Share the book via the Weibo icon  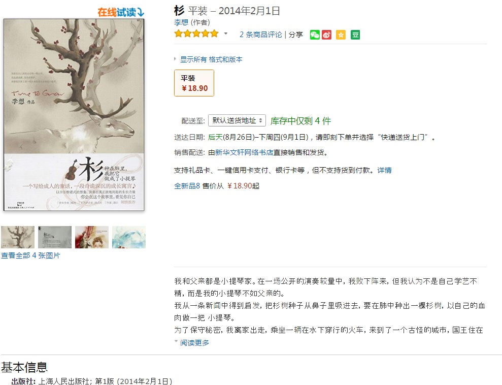click(326, 35)
